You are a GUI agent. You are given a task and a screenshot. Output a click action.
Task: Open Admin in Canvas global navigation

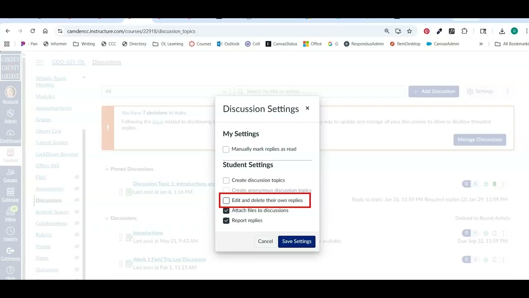point(10,116)
